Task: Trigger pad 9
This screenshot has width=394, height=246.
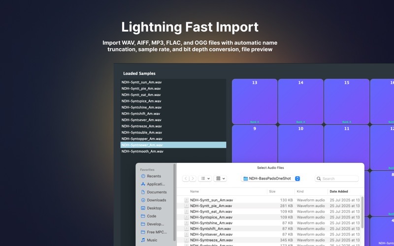Action: coord(255,144)
